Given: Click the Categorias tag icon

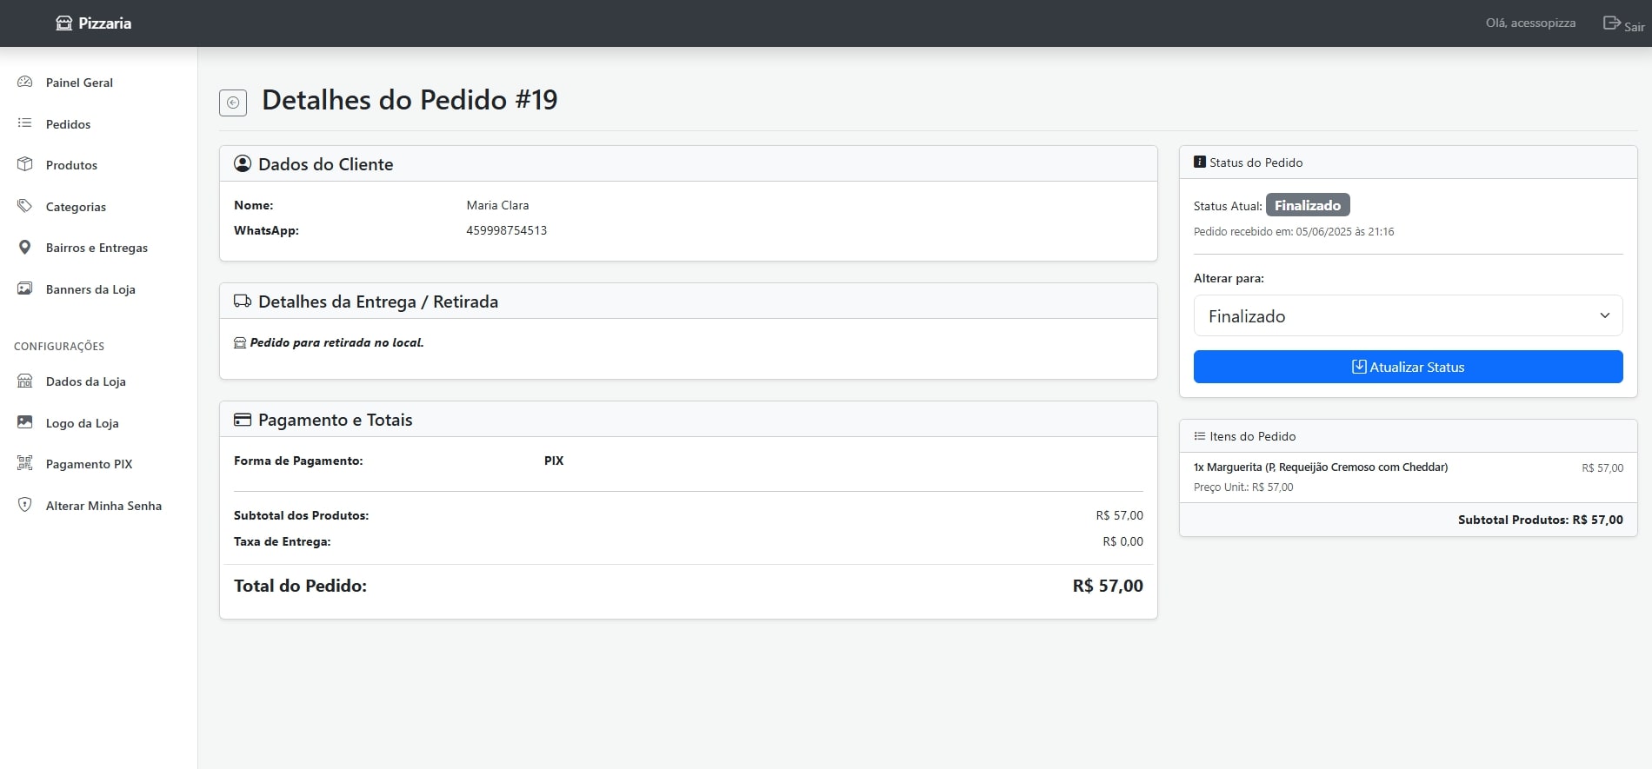Looking at the screenshot, I should coord(25,206).
